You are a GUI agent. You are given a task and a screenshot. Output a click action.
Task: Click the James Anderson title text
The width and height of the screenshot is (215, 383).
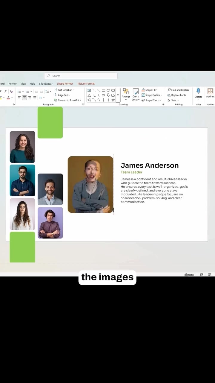(150, 165)
